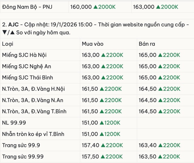This screenshot has width=194, height=163.
Task: Click the up arrow beside 163,000 PNJ price
Action: pyautogui.click(x=158, y=7)
